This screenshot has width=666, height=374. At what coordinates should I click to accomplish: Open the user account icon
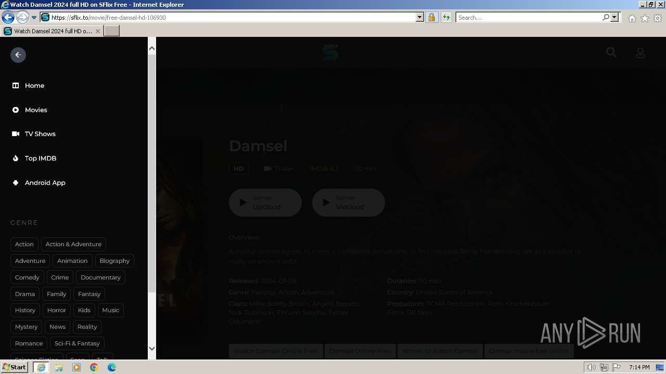641,53
